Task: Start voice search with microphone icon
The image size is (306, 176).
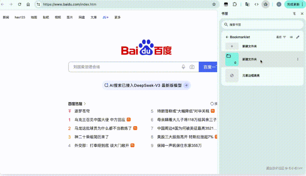Action: pyautogui.click(x=183, y=67)
